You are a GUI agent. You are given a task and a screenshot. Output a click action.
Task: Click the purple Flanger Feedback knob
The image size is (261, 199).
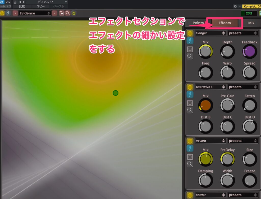249,51
